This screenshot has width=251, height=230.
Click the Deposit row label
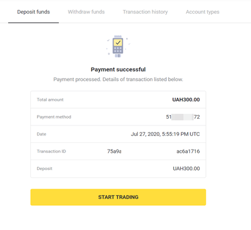click(45, 169)
